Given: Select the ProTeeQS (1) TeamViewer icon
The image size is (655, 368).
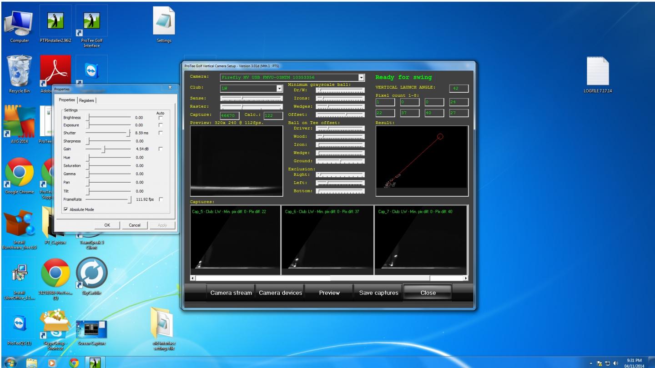Looking at the screenshot, I should 20,327.
